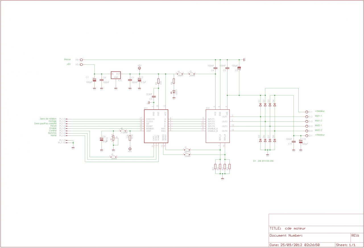The width and height of the screenshot is (364, 248).
Task: Click the C7 electrolytic capacitor
Action: pyautogui.click(x=94, y=81)
